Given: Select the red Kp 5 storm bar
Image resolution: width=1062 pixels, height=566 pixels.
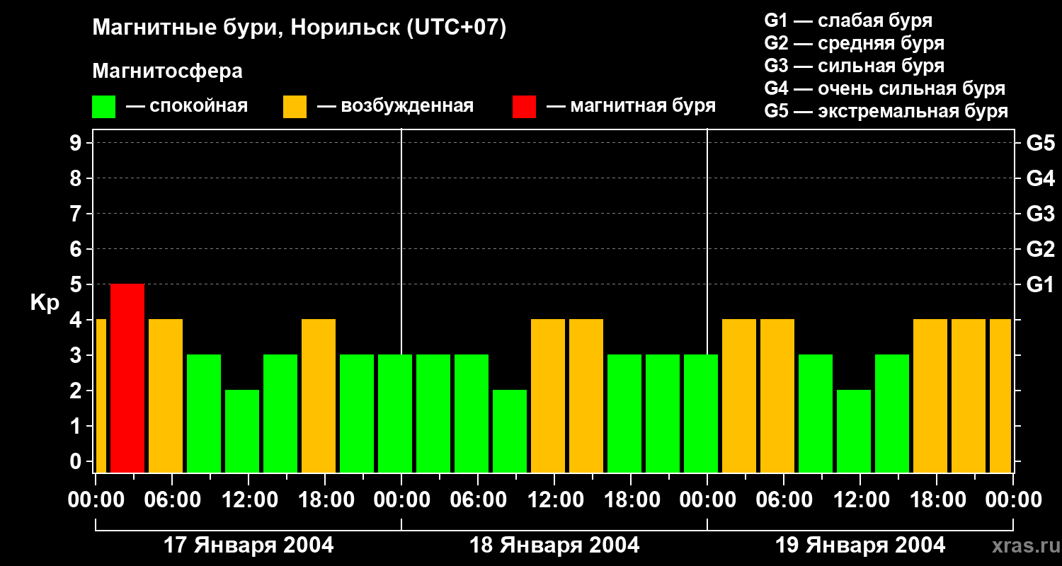Looking at the screenshot, I should click(127, 378).
